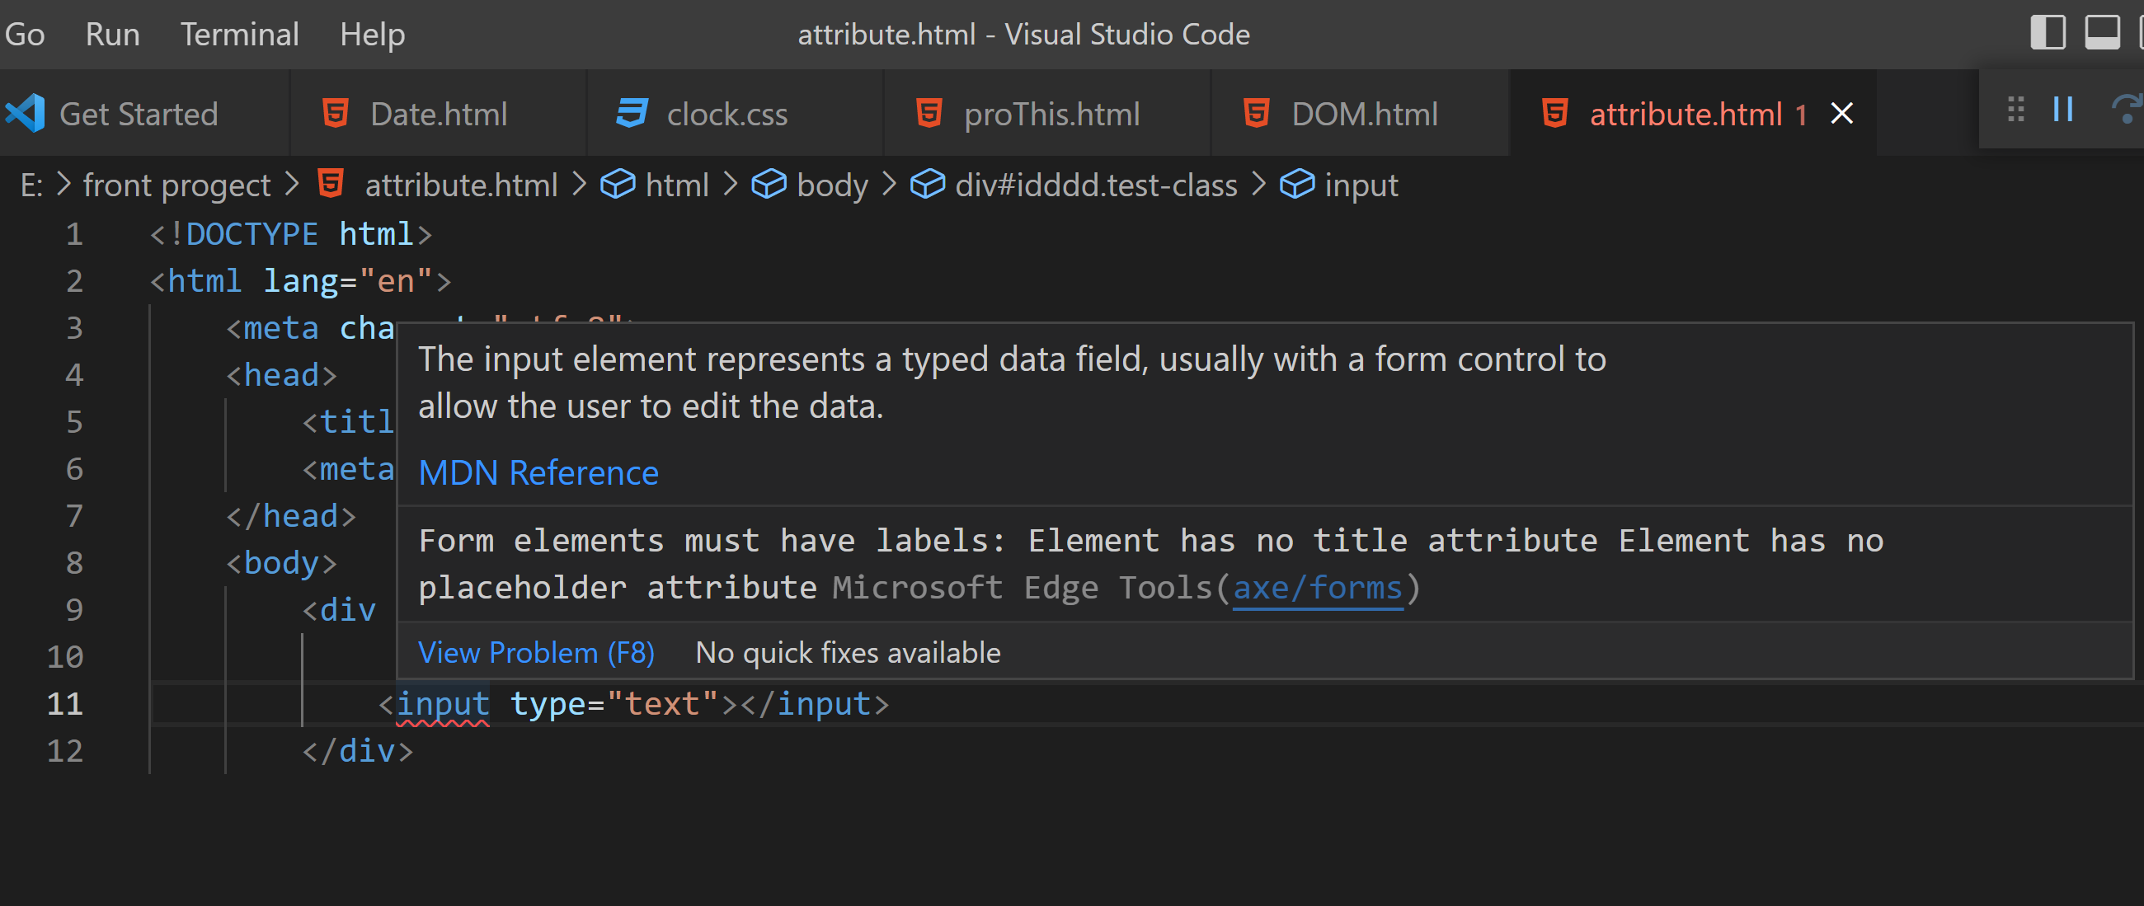The width and height of the screenshot is (2144, 906).
Task: Click symbol cube icon before html breadcrumb
Action: (x=618, y=184)
